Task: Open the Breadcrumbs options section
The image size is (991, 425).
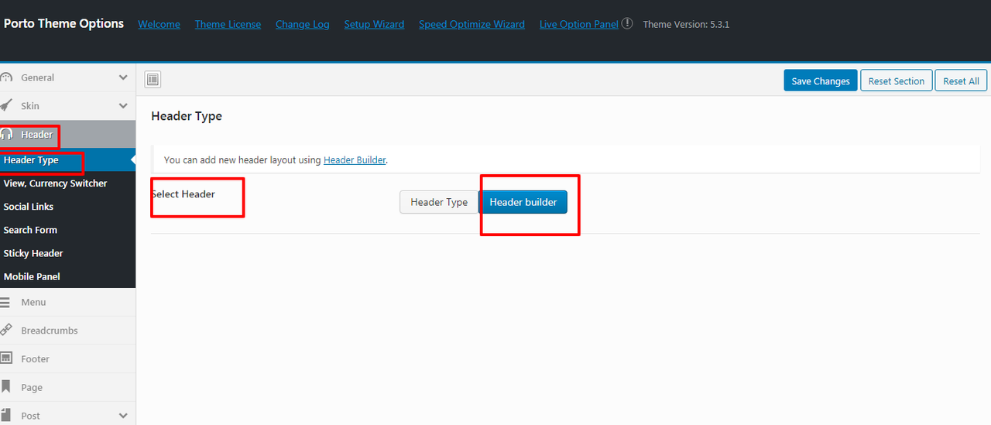Action: [x=67, y=331]
